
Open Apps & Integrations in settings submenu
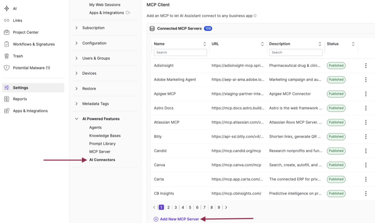pyautogui.click(x=107, y=13)
